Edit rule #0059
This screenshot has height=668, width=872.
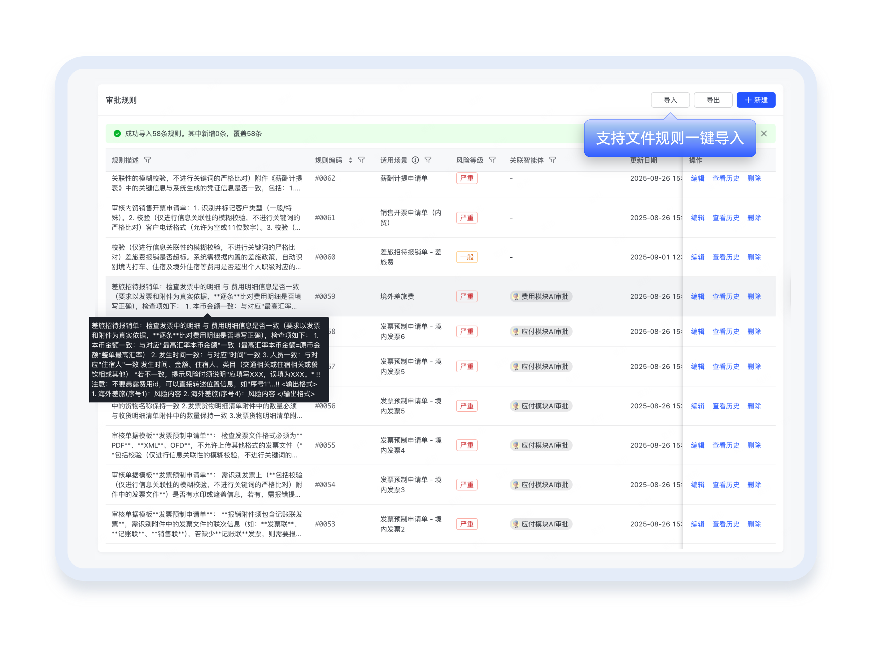coord(697,296)
